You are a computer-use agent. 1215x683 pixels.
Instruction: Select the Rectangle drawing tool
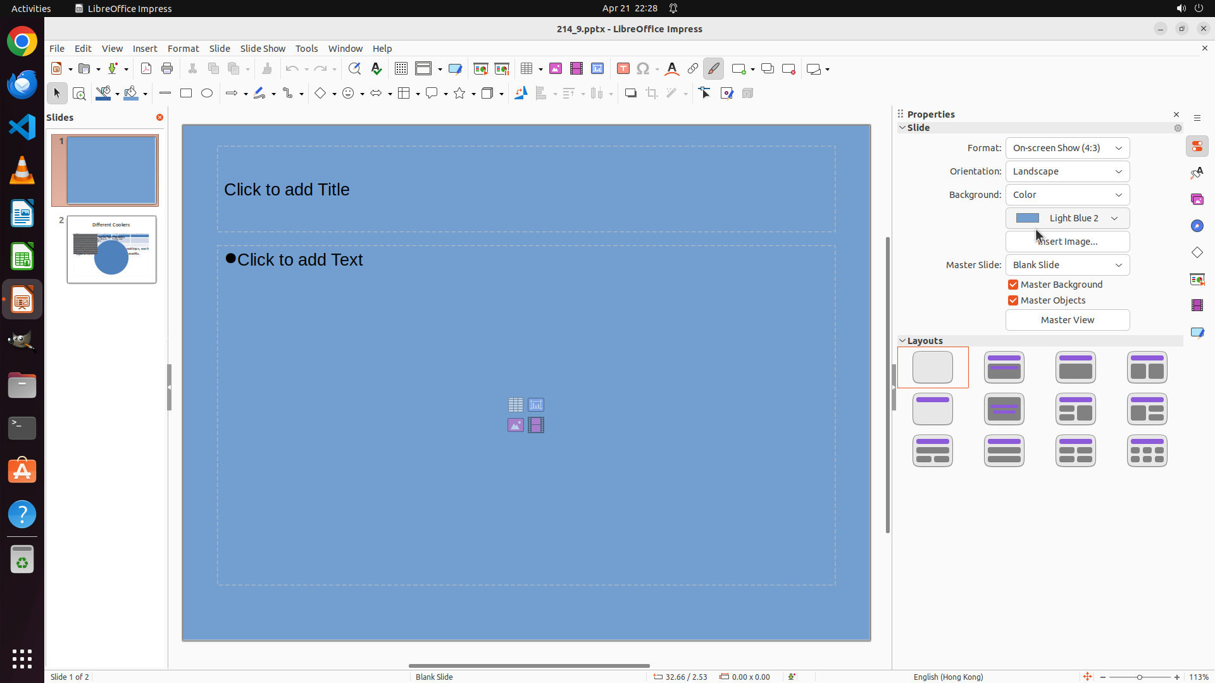click(186, 94)
